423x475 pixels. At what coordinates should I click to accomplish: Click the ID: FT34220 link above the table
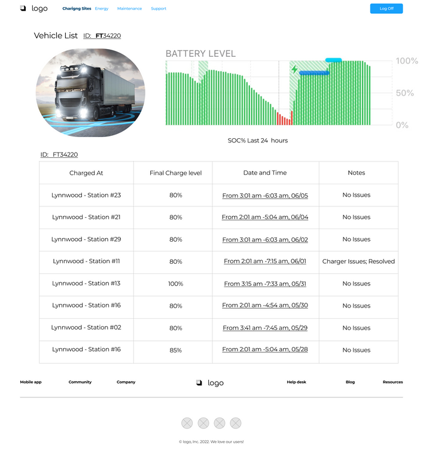click(59, 154)
